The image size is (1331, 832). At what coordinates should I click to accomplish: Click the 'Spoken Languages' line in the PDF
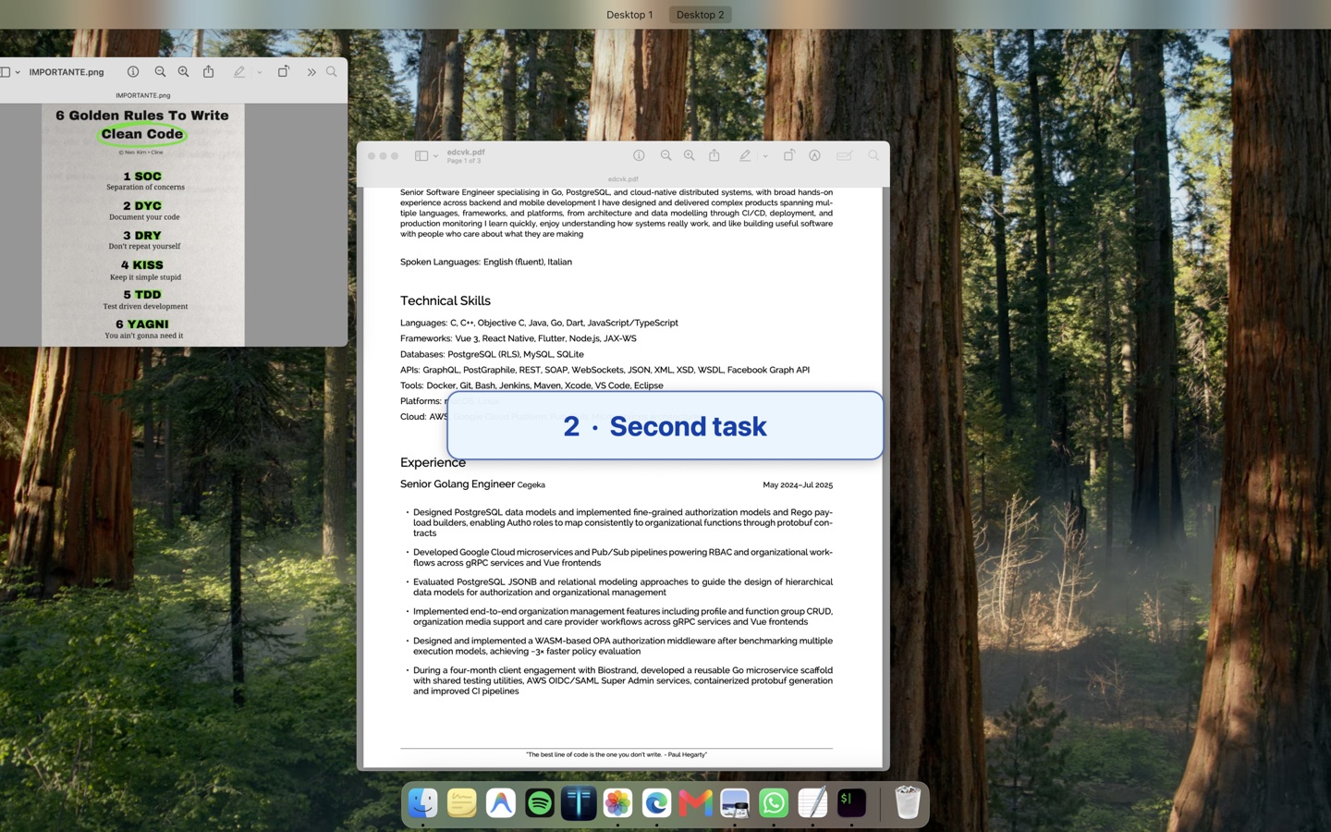coord(486,262)
